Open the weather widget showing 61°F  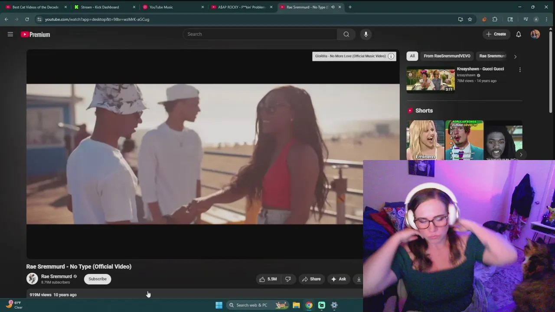tap(14, 305)
